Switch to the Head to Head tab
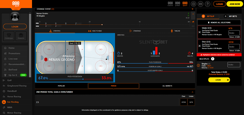The width and height of the screenshot is (244, 115). pyautogui.click(x=95, y=31)
